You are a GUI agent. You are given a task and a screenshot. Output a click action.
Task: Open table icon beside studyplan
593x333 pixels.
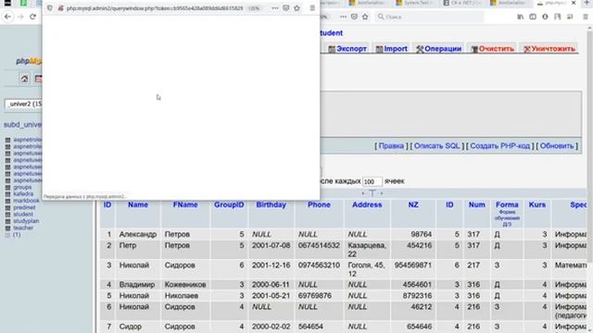[7, 221]
